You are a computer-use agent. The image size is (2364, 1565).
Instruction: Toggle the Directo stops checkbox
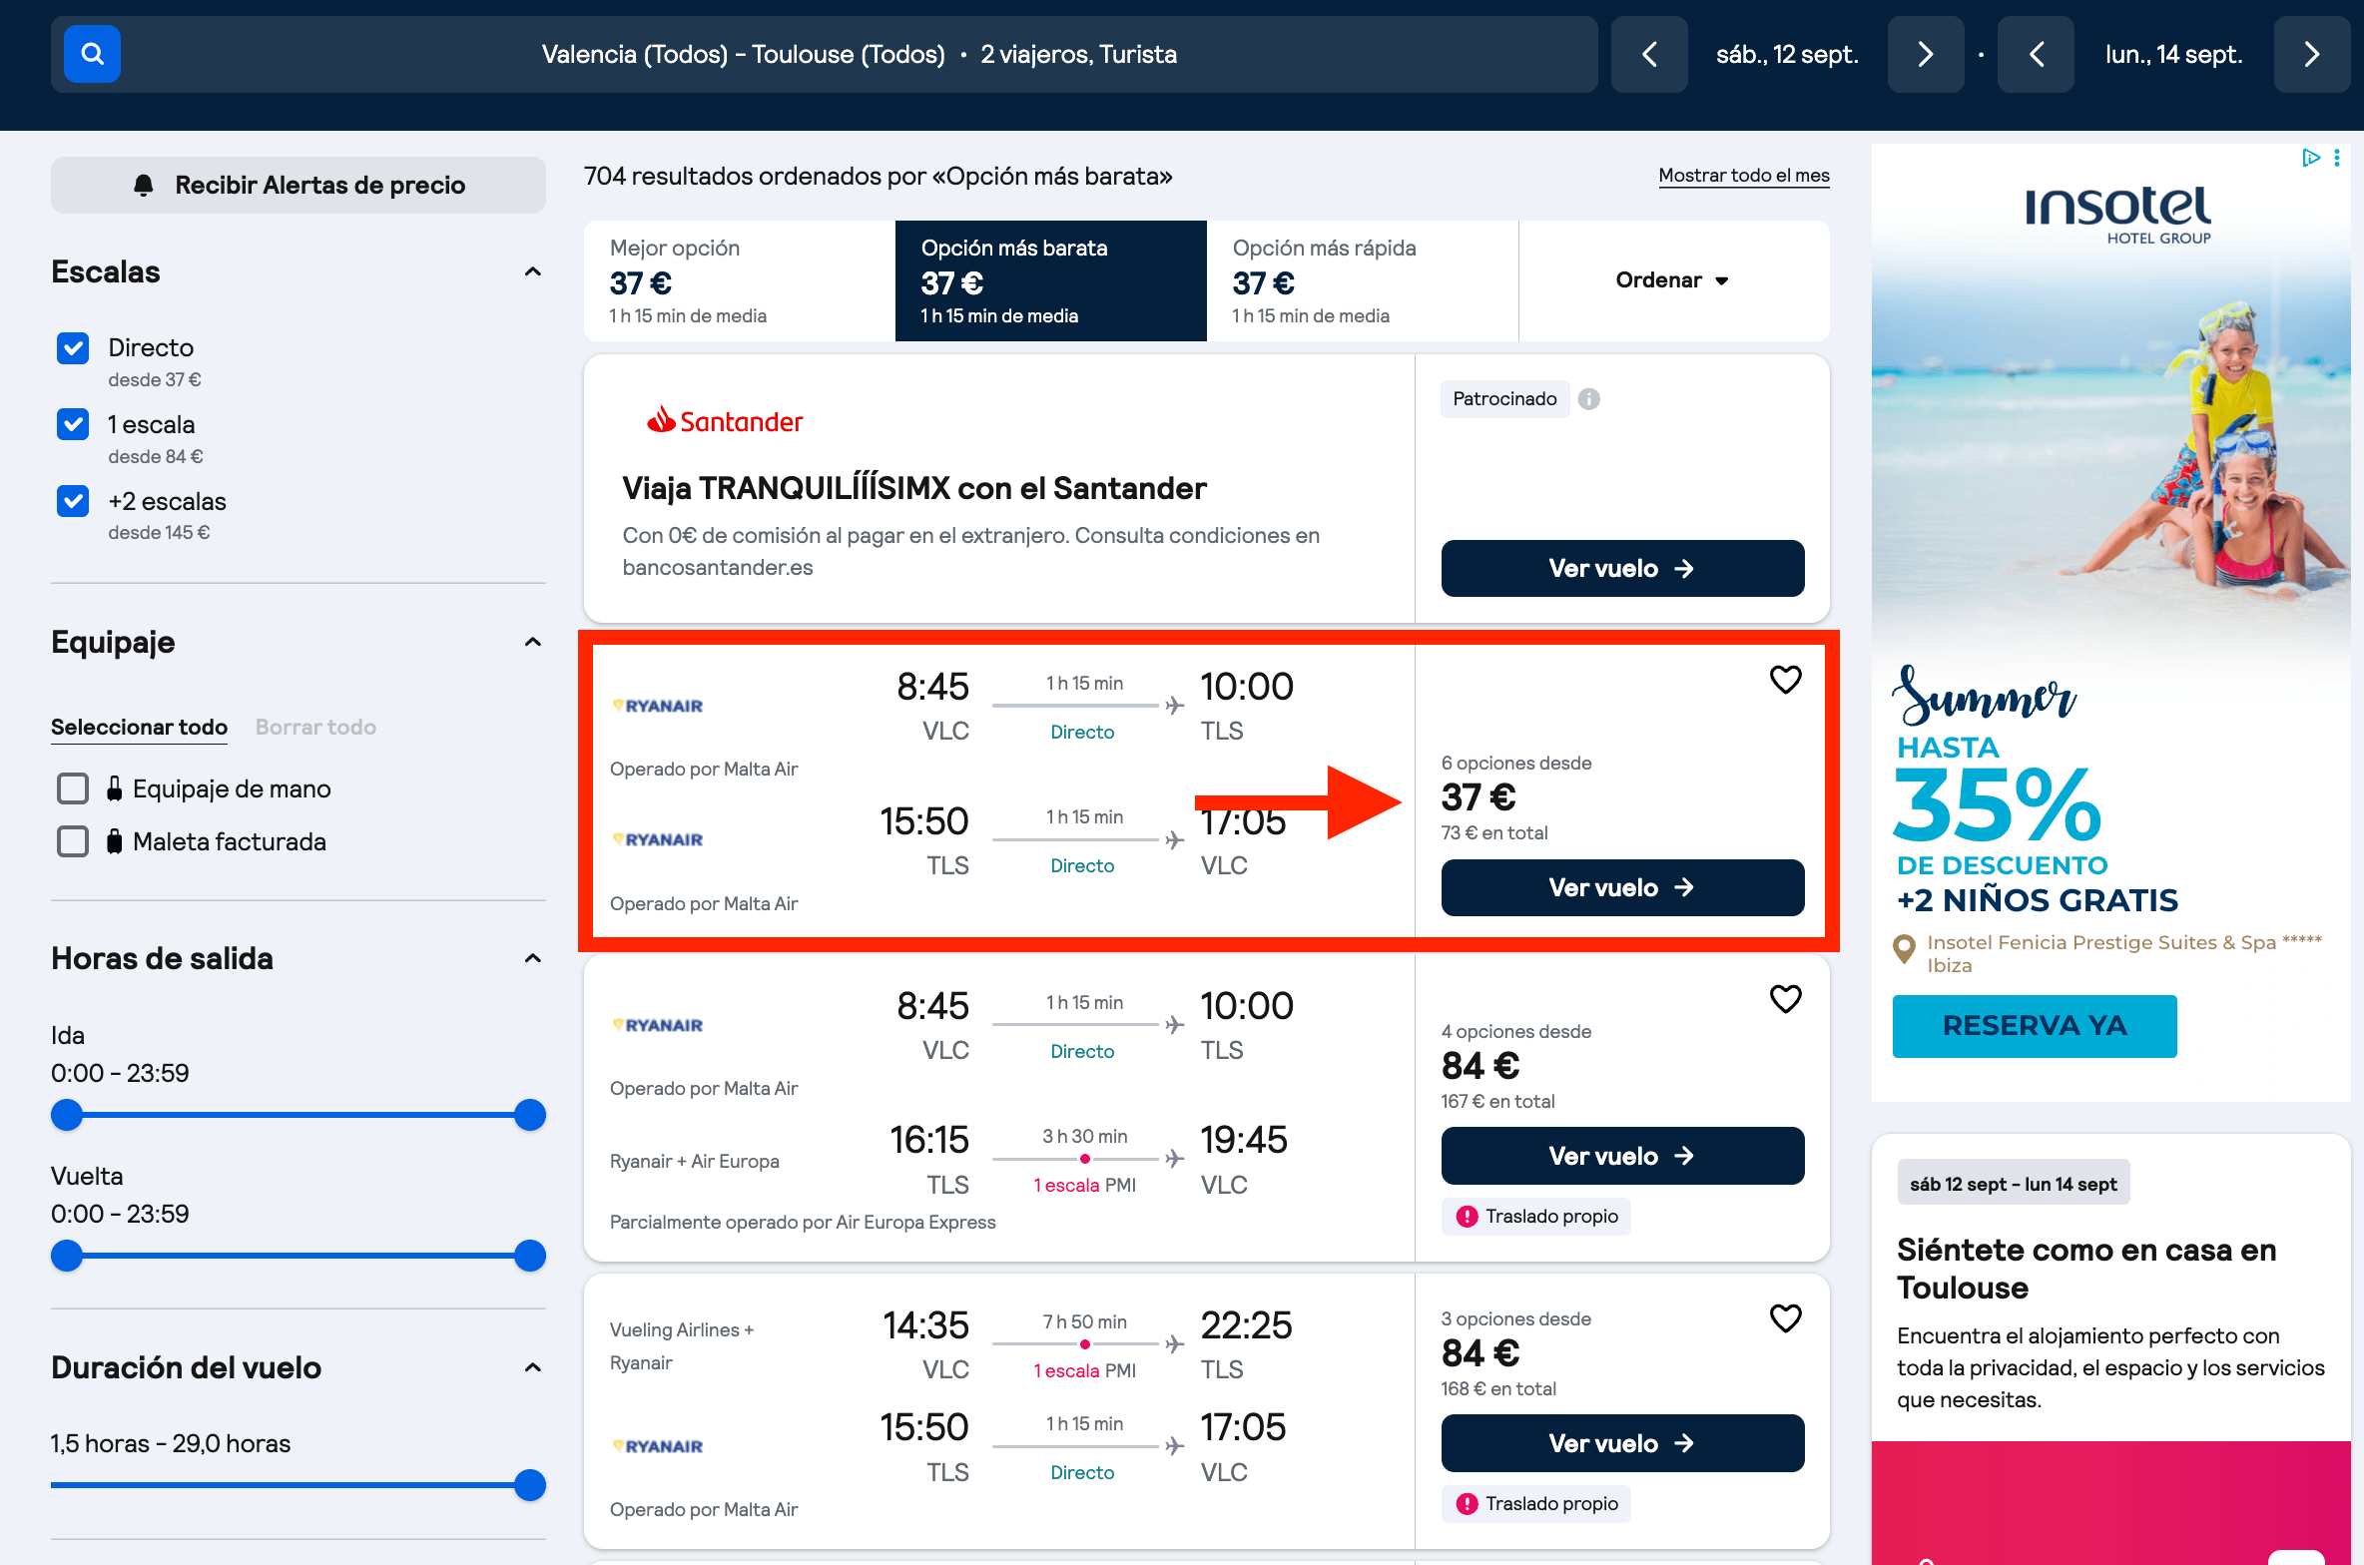(73, 348)
